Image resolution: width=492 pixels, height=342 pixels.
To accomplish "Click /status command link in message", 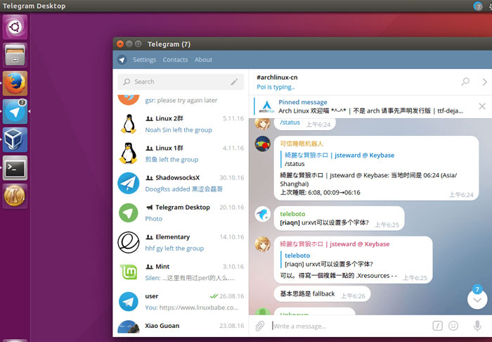I will [x=290, y=122].
